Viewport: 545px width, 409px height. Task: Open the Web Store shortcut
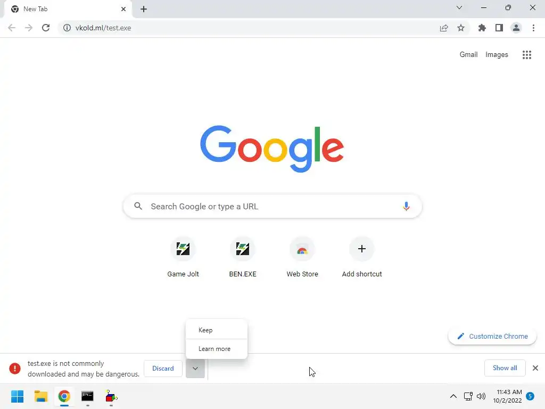[302, 257]
